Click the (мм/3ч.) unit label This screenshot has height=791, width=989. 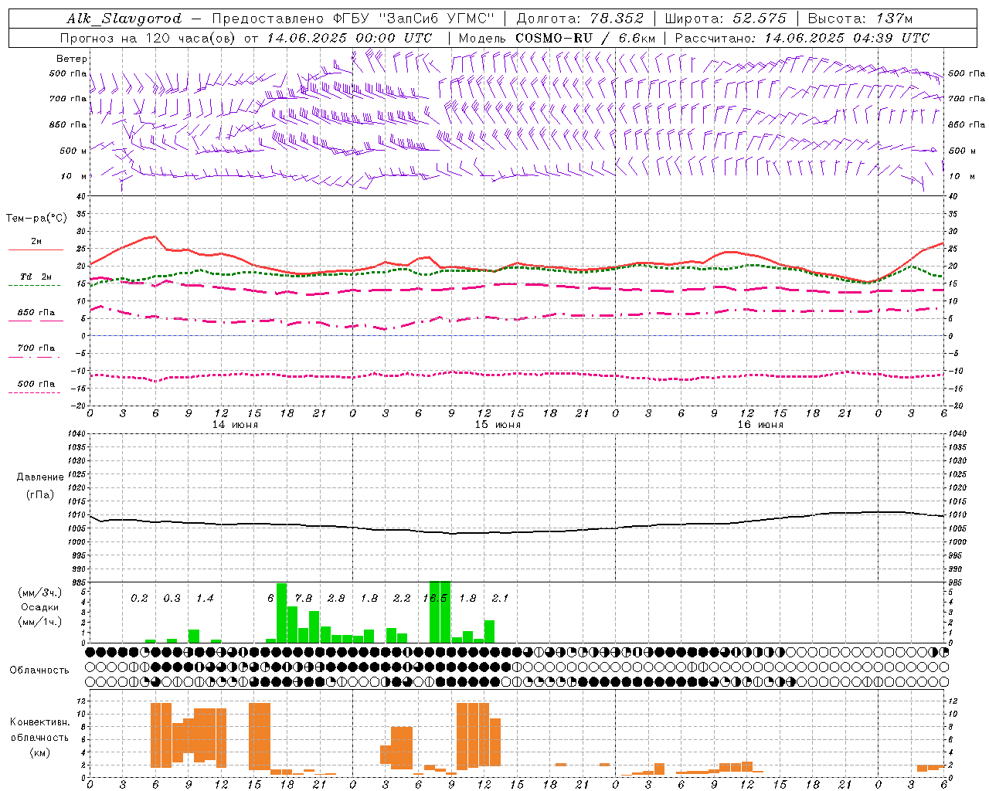(40, 592)
